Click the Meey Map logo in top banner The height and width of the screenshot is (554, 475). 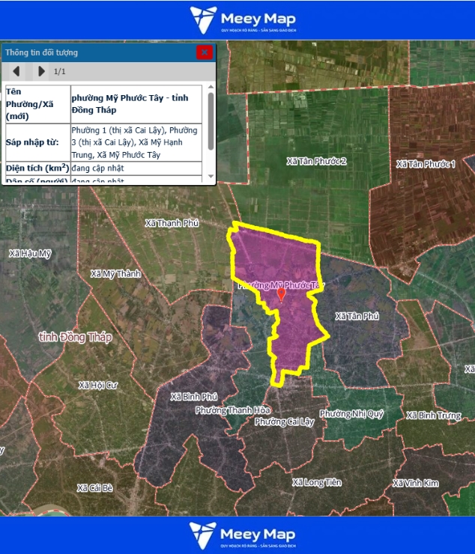[x=242, y=20]
